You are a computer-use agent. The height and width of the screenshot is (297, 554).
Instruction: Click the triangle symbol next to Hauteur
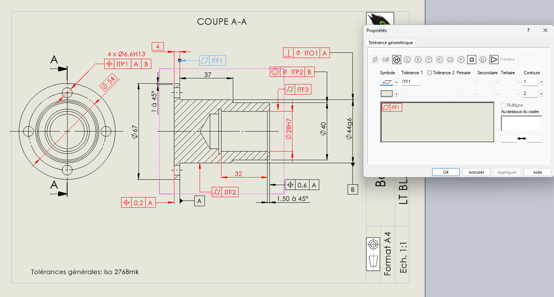pyautogui.click(x=494, y=59)
